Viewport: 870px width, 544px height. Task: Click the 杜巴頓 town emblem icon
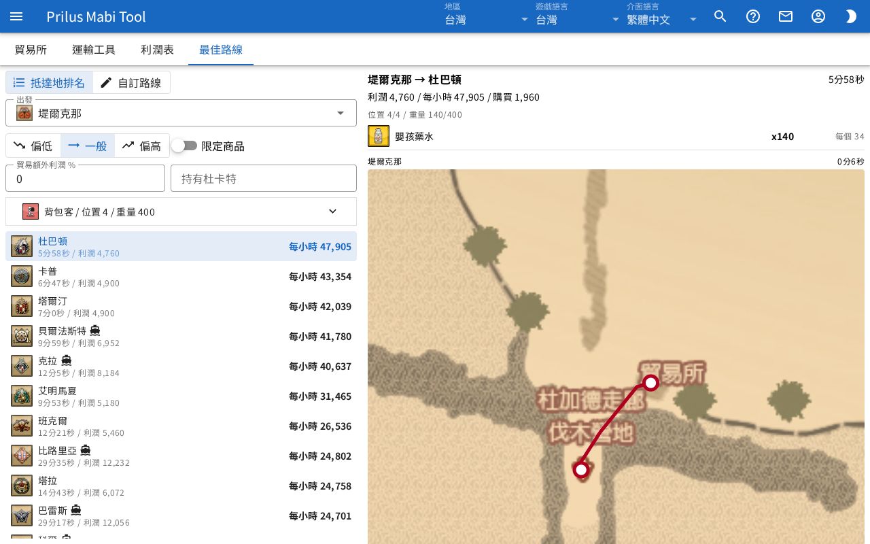tap(22, 246)
